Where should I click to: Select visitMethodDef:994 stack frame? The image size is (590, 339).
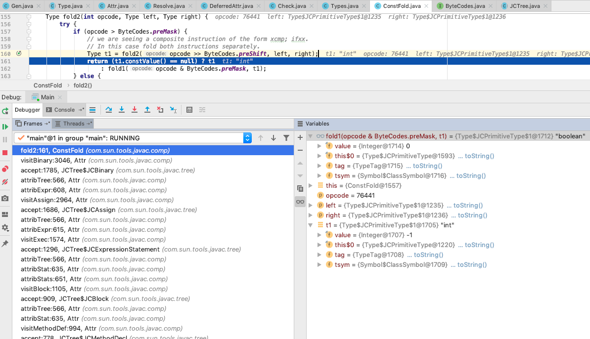153,329
